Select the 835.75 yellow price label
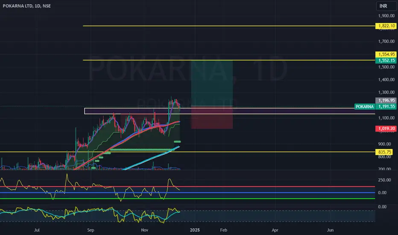This screenshot has width=398, height=235. [x=384, y=152]
